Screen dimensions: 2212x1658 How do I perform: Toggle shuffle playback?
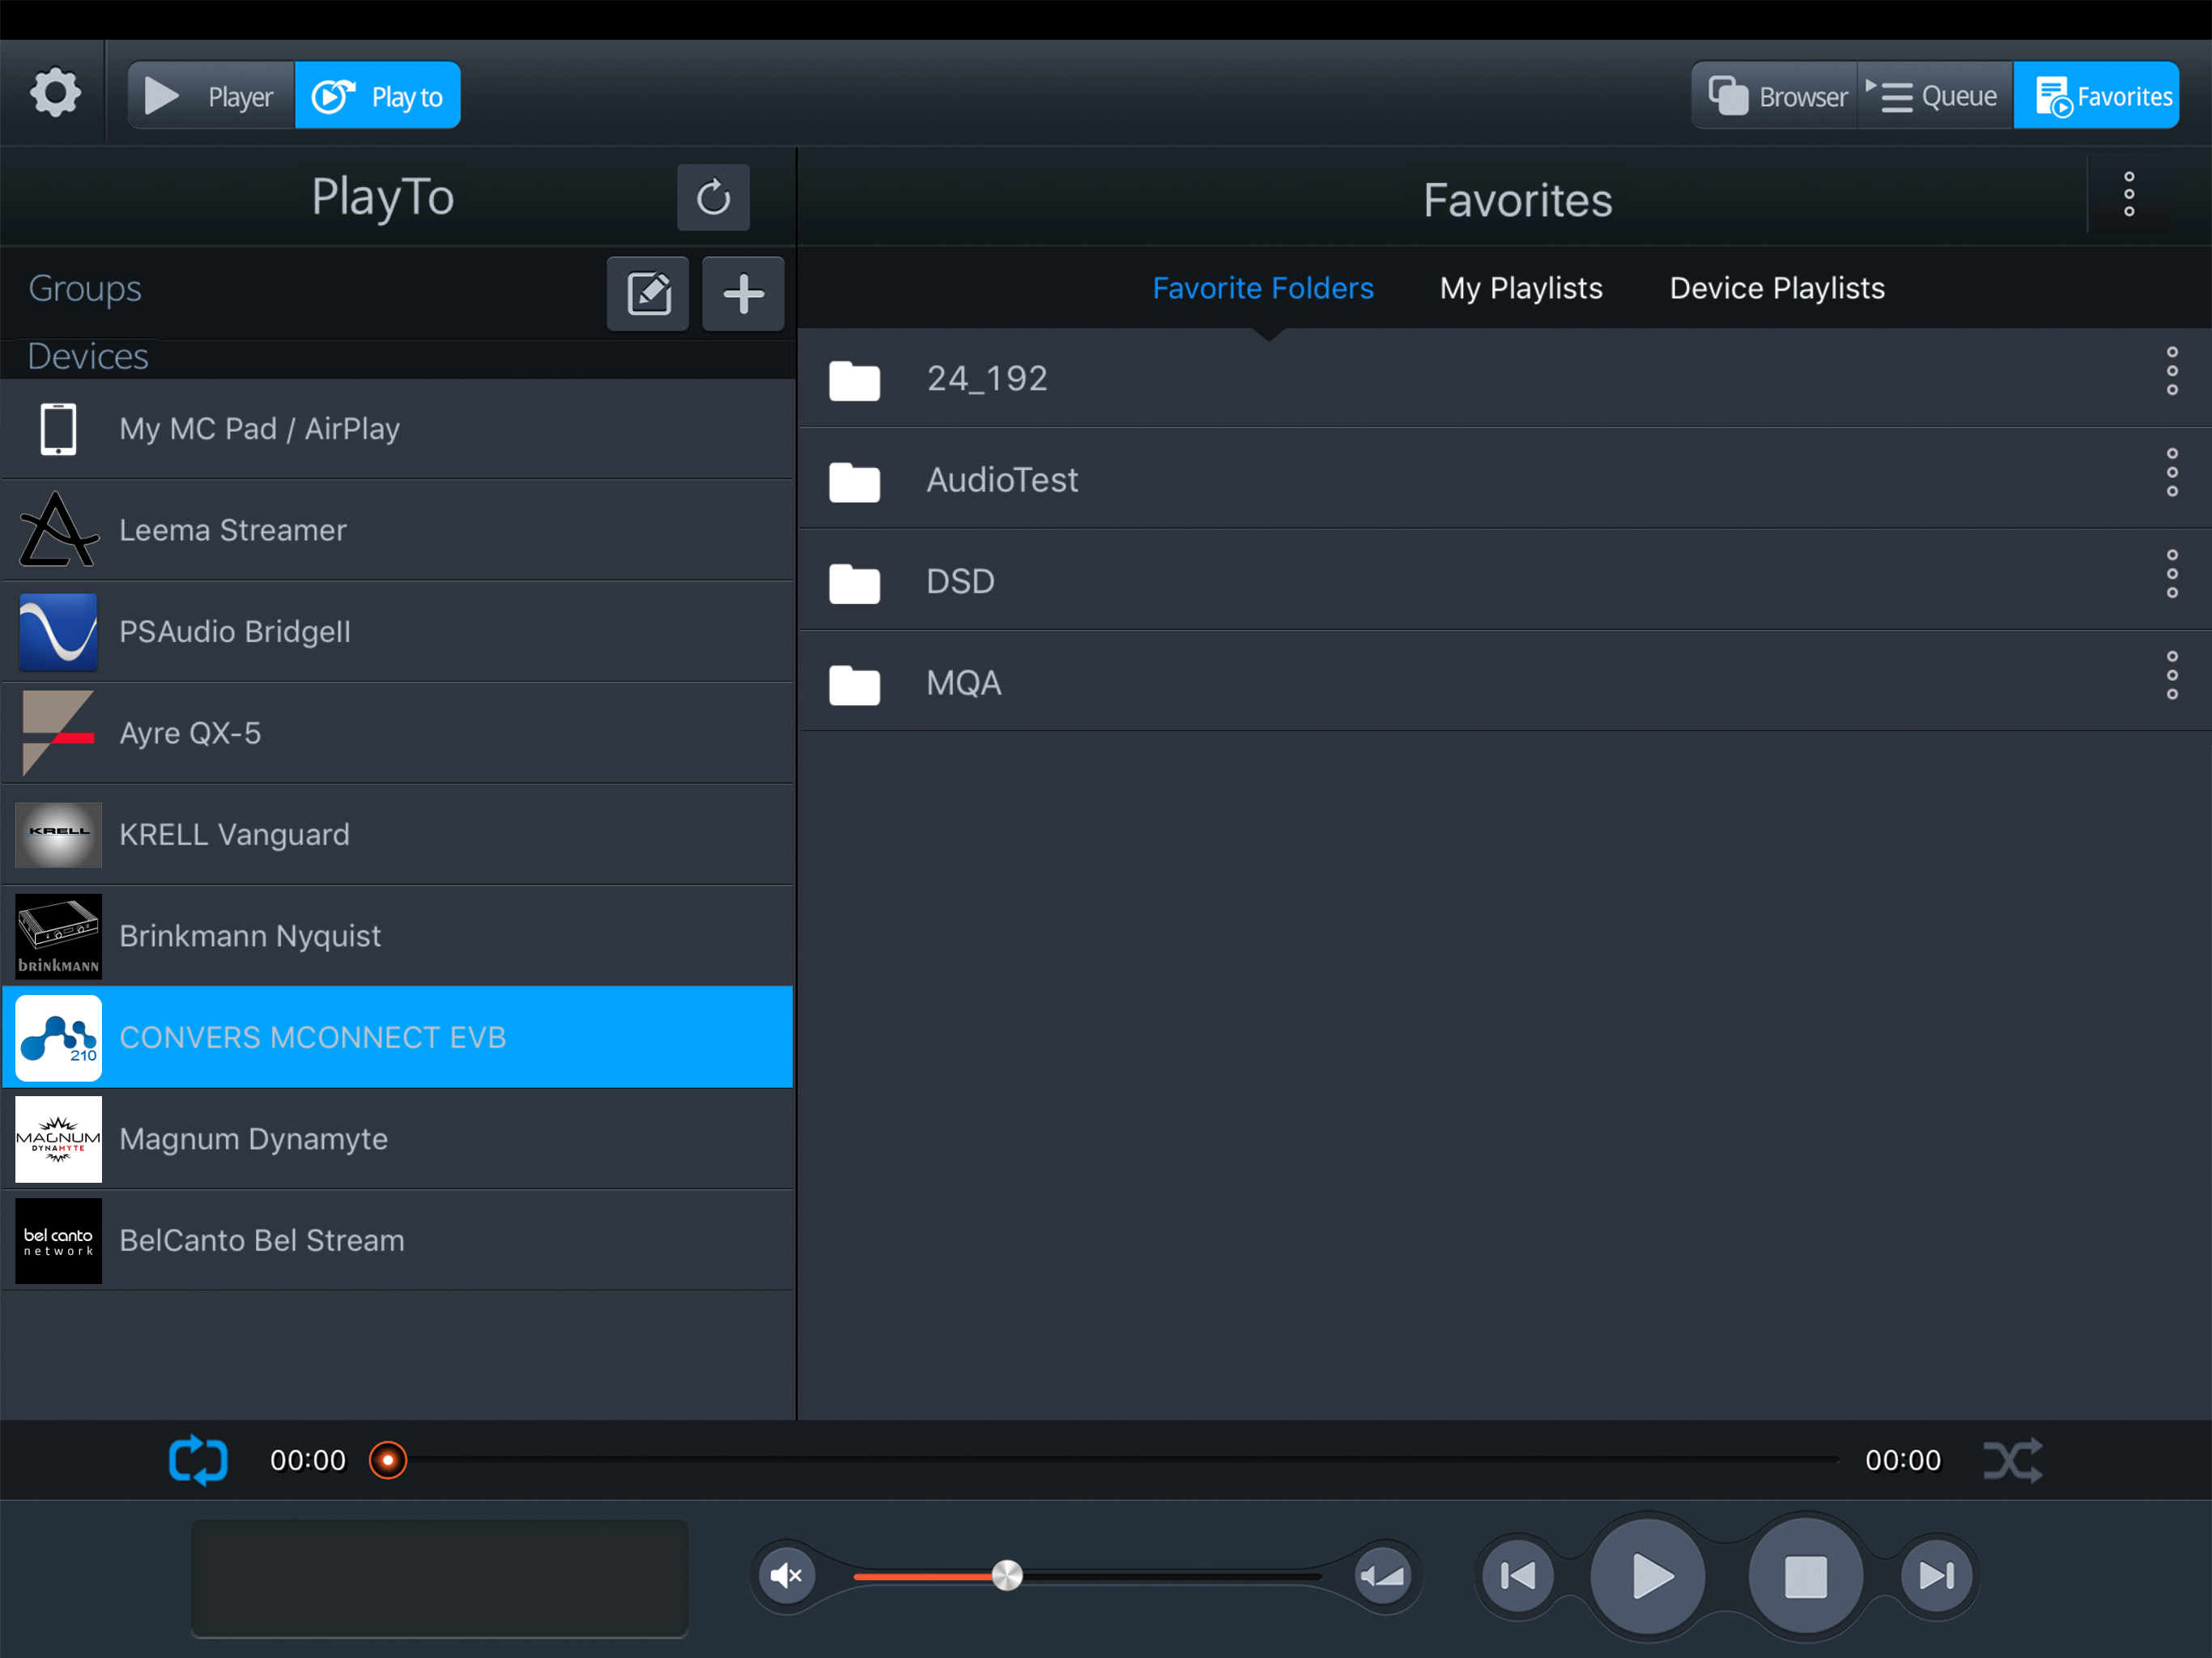click(x=2012, y=1460)
